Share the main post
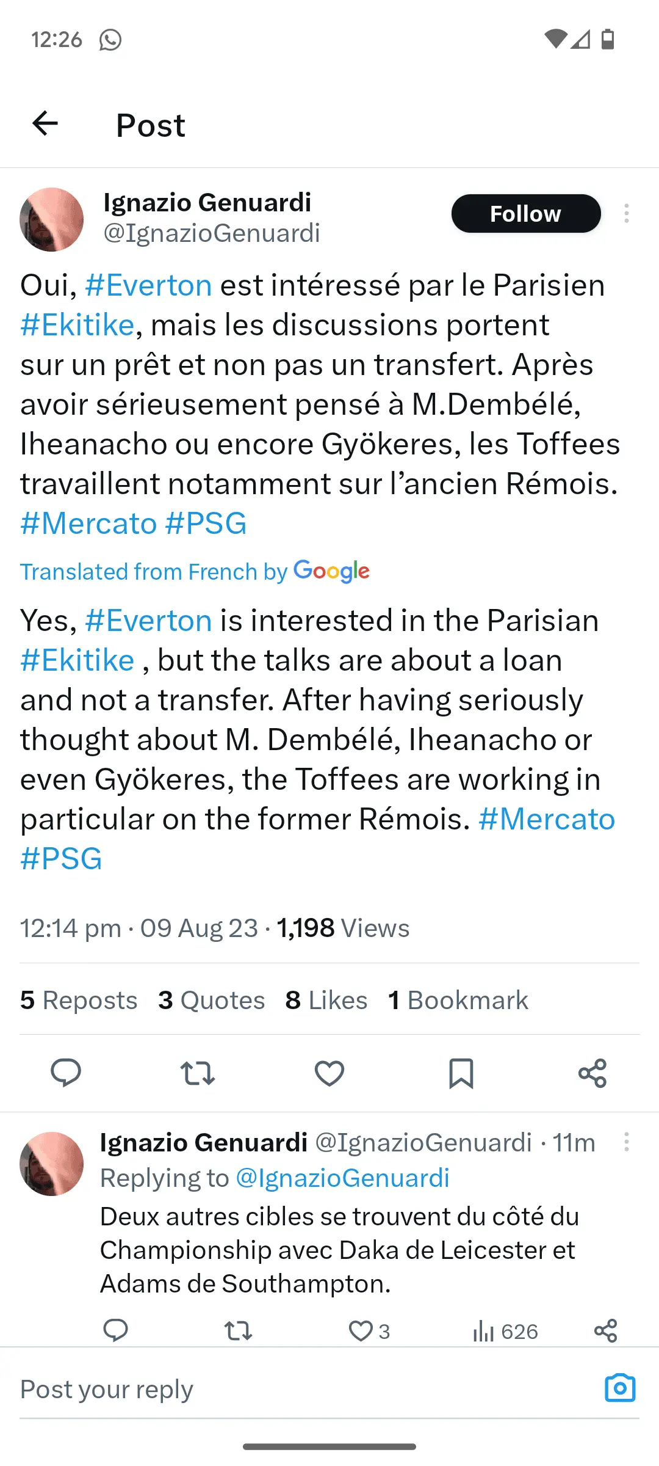 592,1073
